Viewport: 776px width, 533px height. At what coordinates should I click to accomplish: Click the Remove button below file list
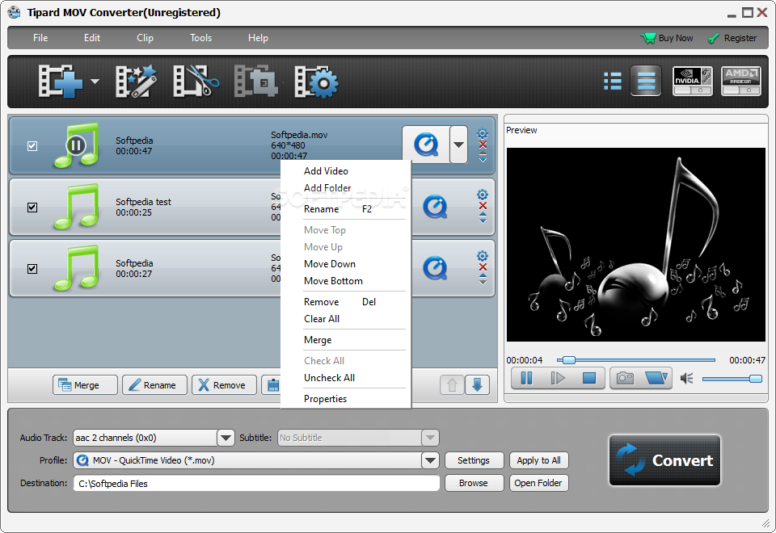coord(224,384)
